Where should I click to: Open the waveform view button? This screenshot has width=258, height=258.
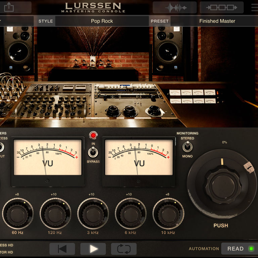pos(175,8)
